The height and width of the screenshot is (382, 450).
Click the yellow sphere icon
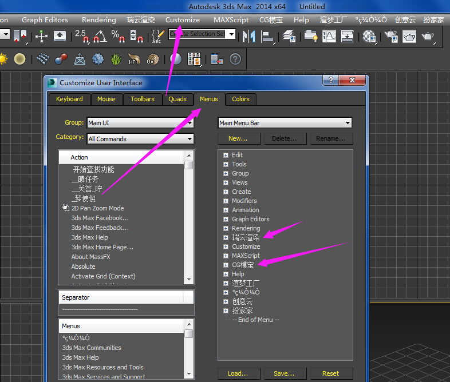click(19, 59)
